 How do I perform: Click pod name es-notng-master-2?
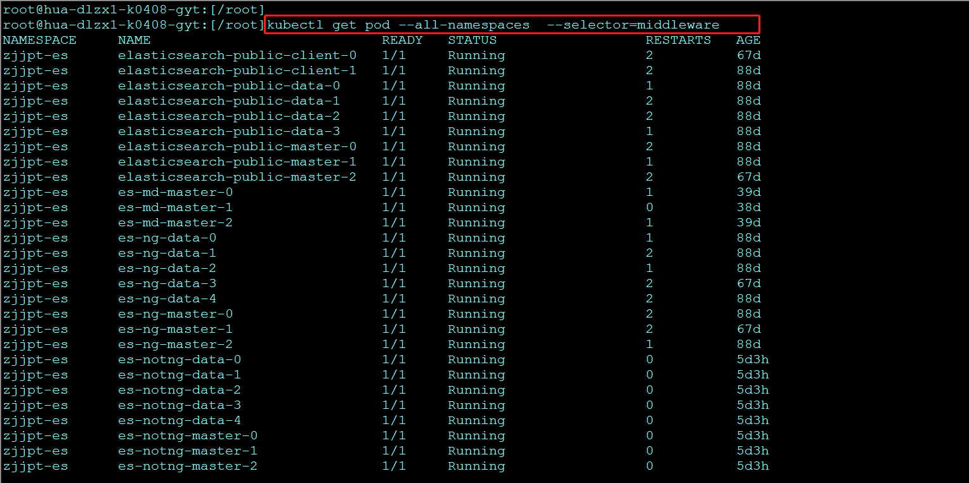click(x=188, y=466)
